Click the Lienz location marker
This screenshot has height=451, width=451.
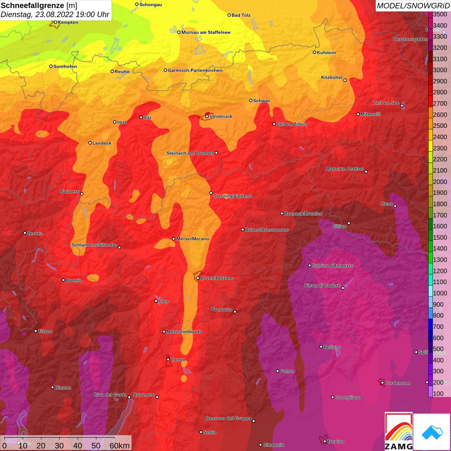[x=395, y=206]
